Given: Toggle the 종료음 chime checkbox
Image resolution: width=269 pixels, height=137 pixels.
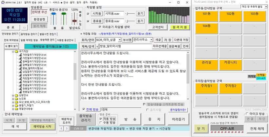Looking at the screenshot, I should [x=88, y=21].
